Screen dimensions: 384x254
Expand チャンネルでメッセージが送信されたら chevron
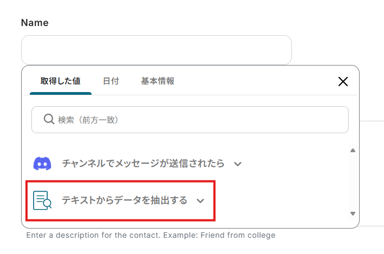pos(237,164)
